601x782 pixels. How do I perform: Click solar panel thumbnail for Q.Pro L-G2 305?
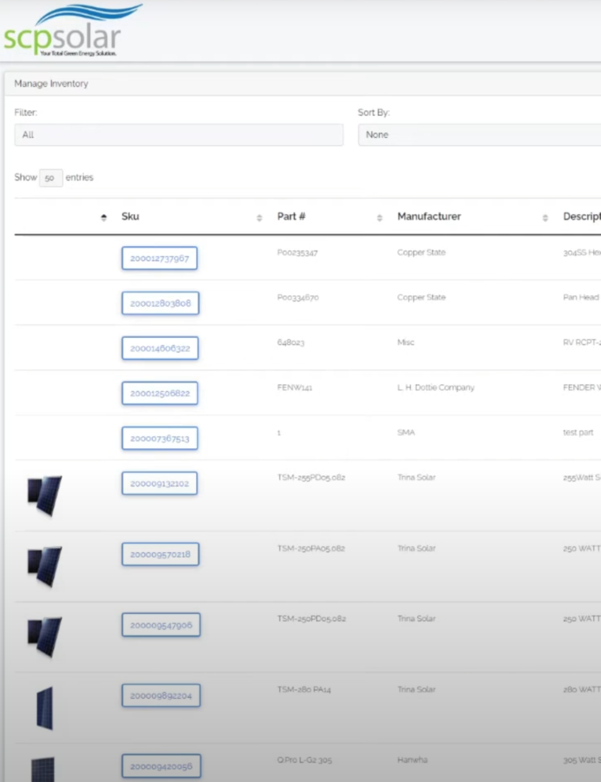(x=43, y=769)
